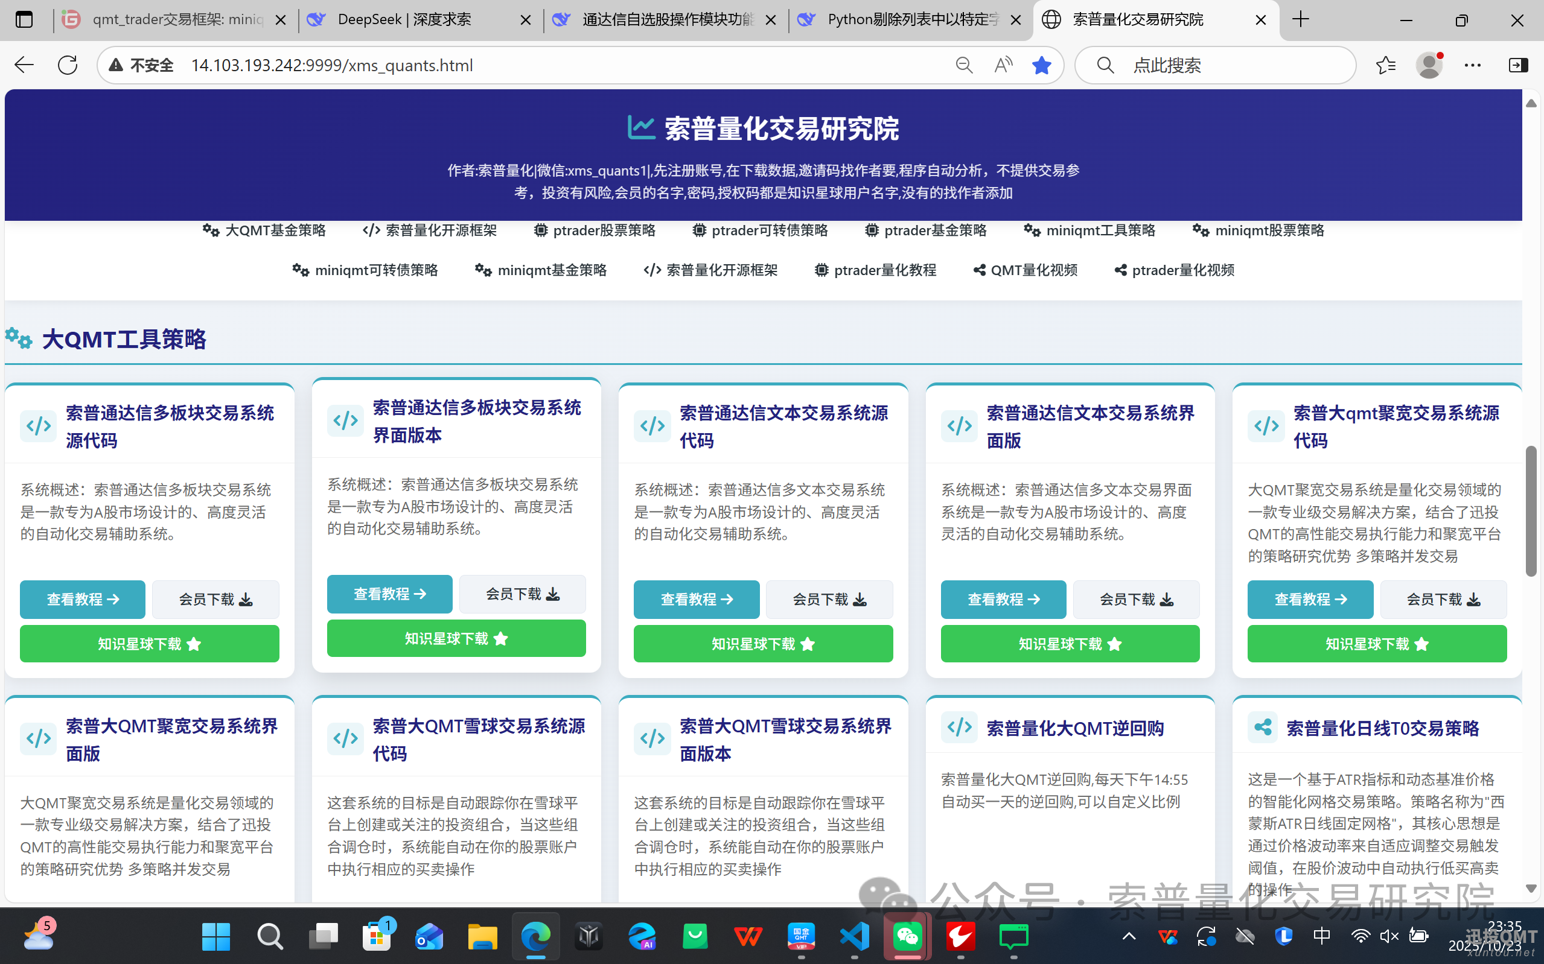The image size is (1544, 964).
Task: Open the tab actions menu icon
Action: tap(24, 20)
